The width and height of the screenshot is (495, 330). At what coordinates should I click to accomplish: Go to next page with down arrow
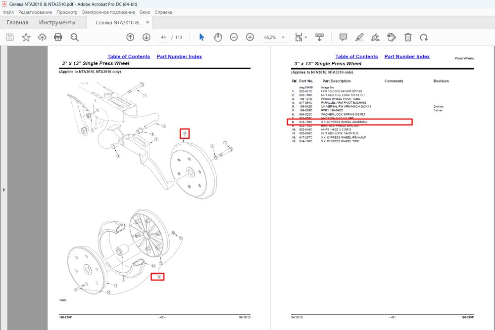[146, 37]
